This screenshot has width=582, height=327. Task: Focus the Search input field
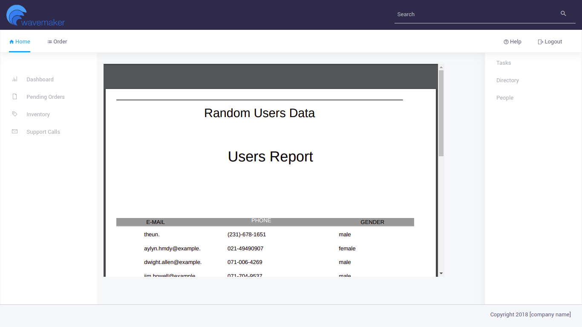pos(475,14)
